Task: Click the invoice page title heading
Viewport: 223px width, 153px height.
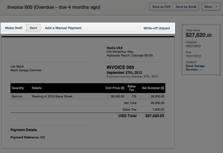Action: click(x=54, y=7)
